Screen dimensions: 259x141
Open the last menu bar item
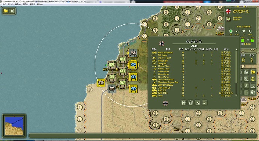point(40,4)
